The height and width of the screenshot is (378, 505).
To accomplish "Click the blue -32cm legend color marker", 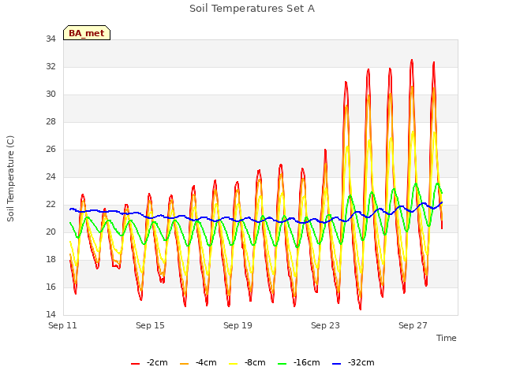I will tap(337, 364).
